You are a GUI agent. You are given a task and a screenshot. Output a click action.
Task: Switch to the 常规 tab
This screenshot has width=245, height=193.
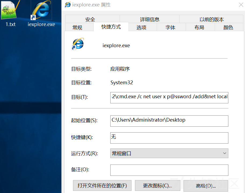[79, 27]
